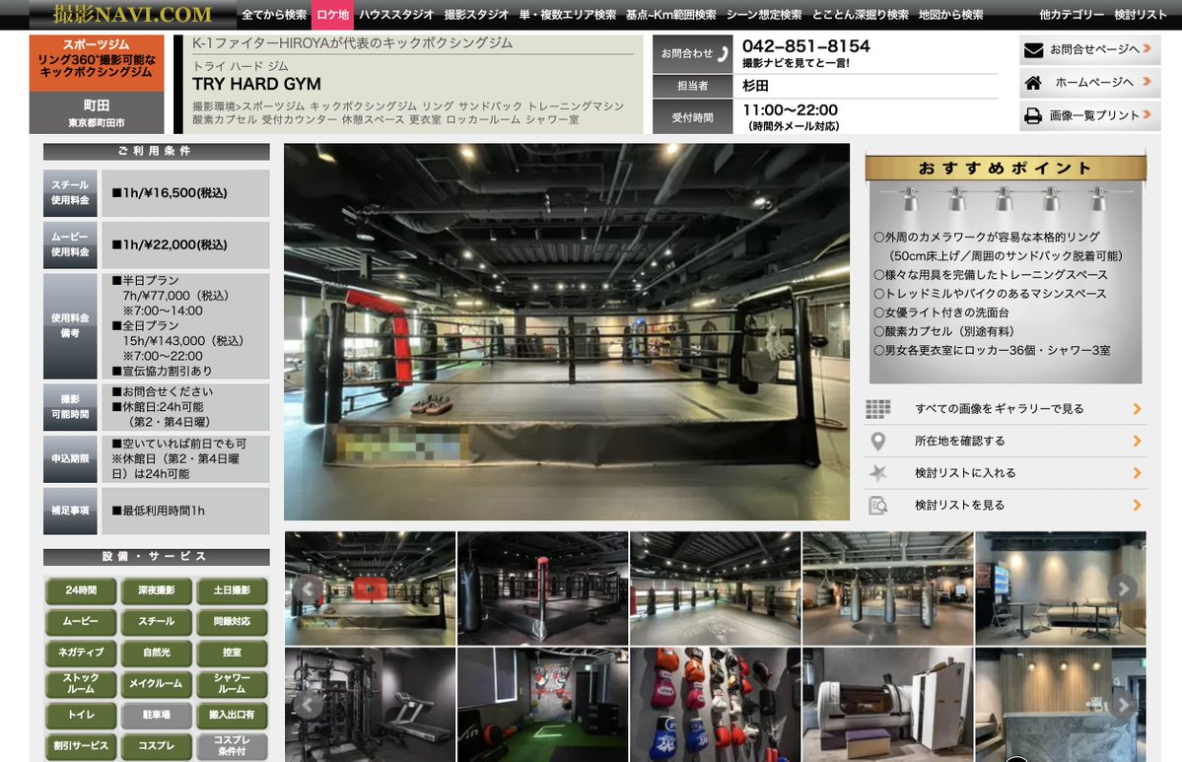1182x762 pixels.
Task: Click すべての画像をギャラリーで見る link
Action: tap(999, 409)
